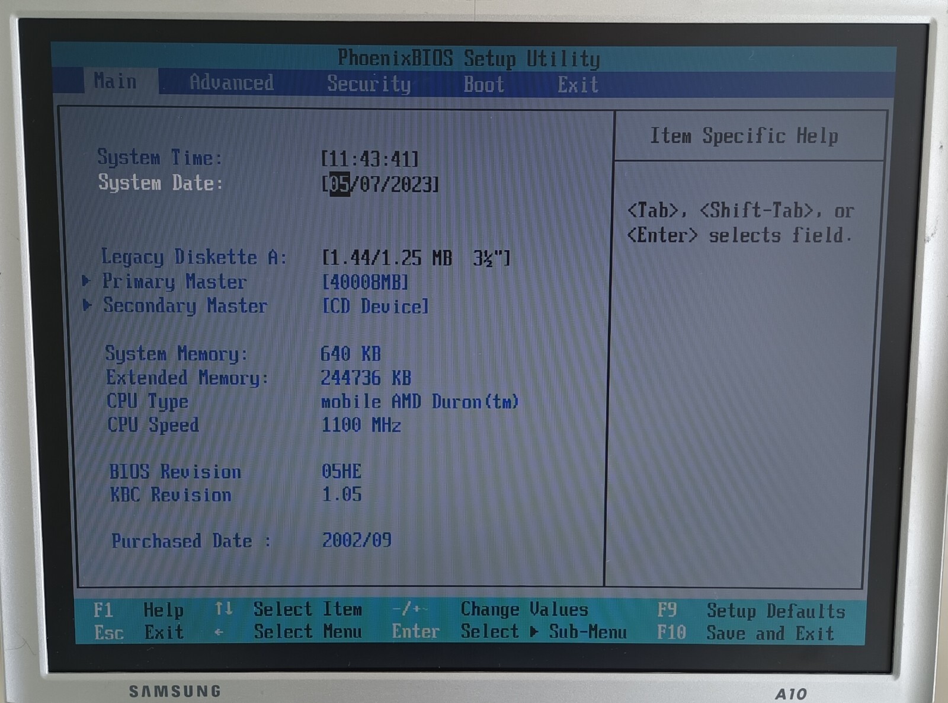Open the Boot menu tab
This screenshot has width=948, height=703.
[x=484, y=84]
